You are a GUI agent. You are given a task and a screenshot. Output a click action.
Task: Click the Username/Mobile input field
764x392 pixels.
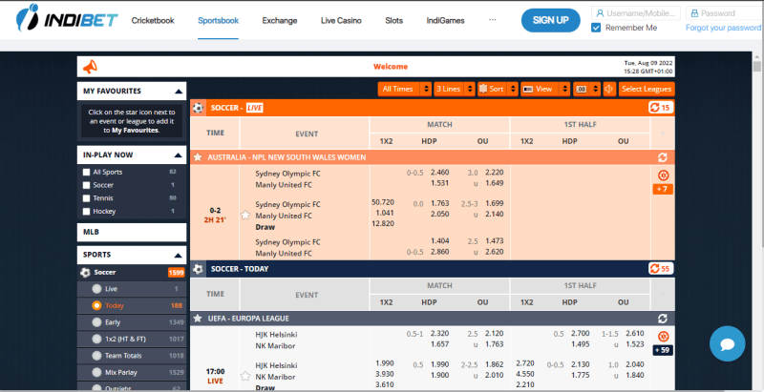coord(636,13)
